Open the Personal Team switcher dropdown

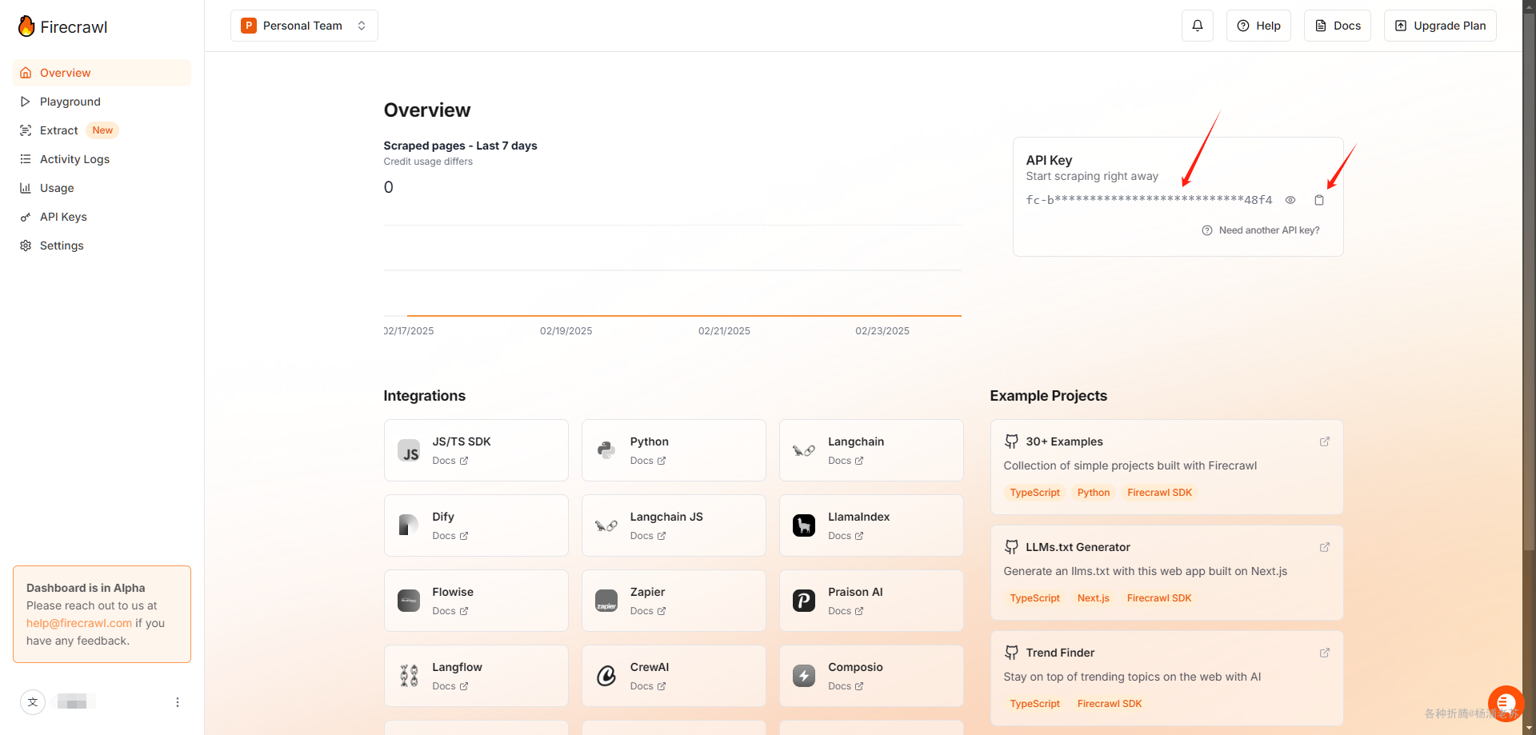pos(304,26)
